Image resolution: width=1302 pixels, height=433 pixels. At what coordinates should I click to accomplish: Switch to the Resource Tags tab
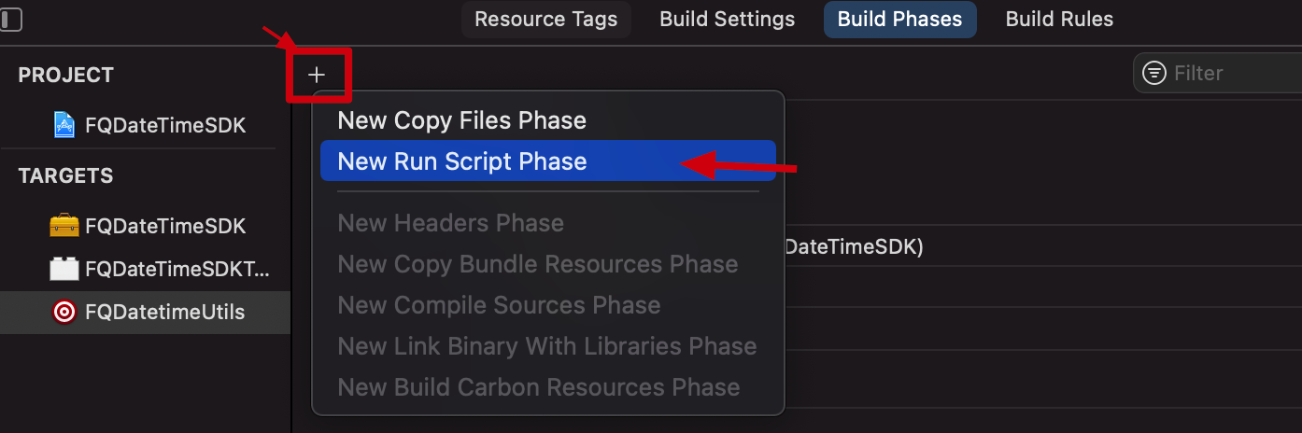pos(545,20)
